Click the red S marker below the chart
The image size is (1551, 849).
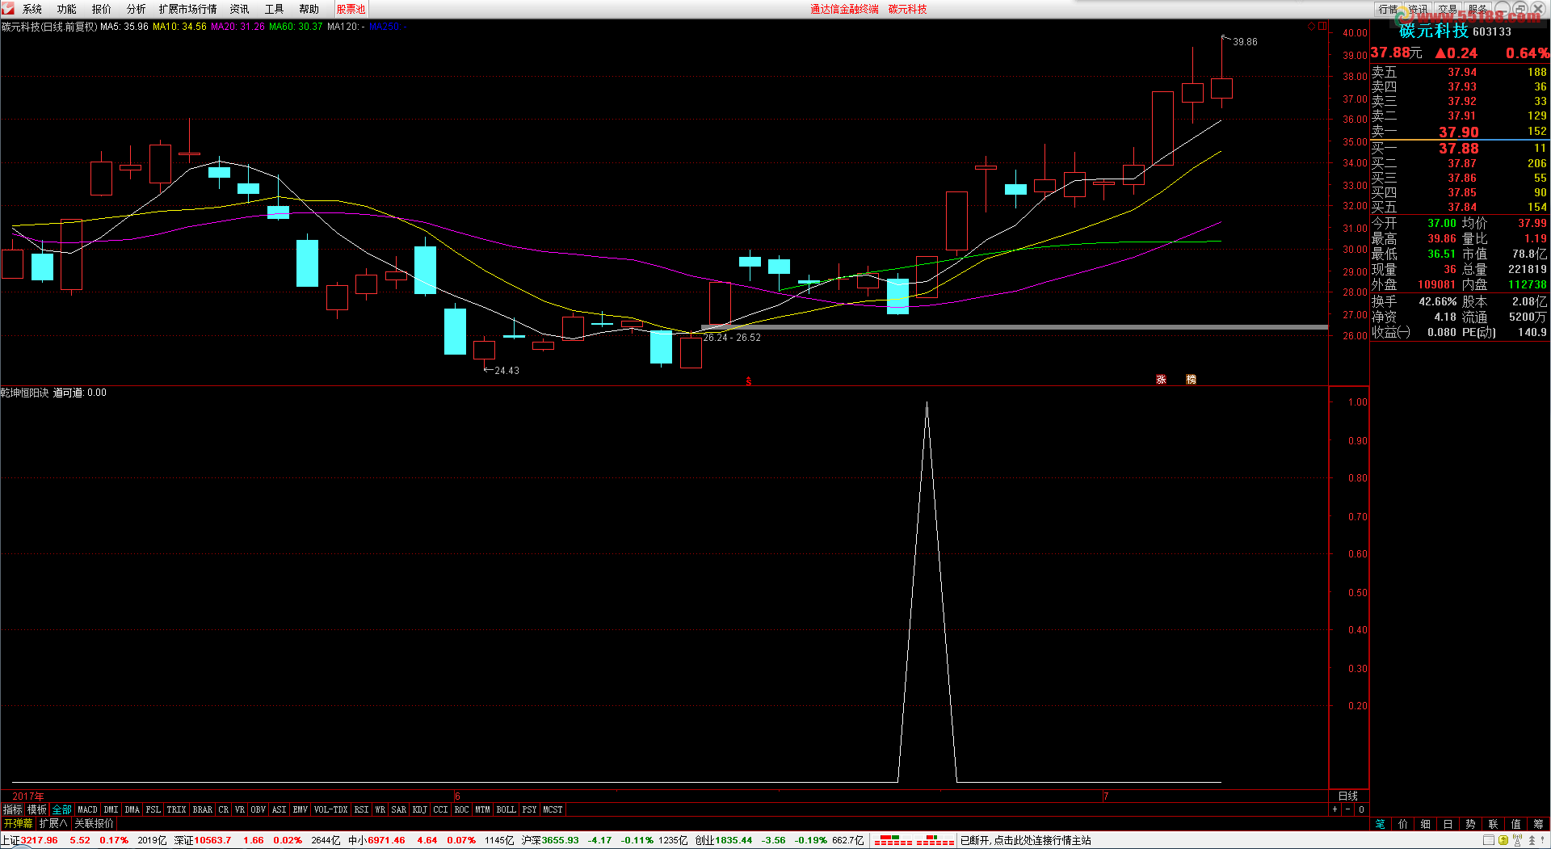click(x=749, y=380)
